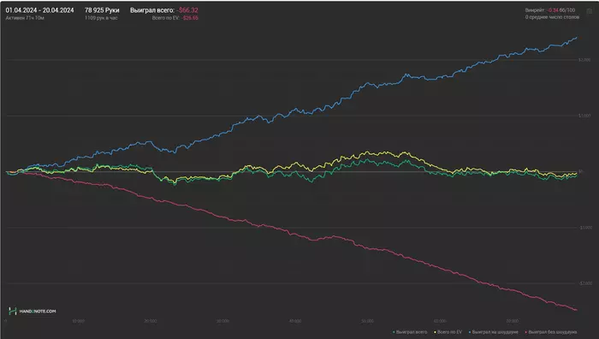The image size is (599, 339).
Task: Click the copy icon in the top-right corner
Action: coord(590,11)
